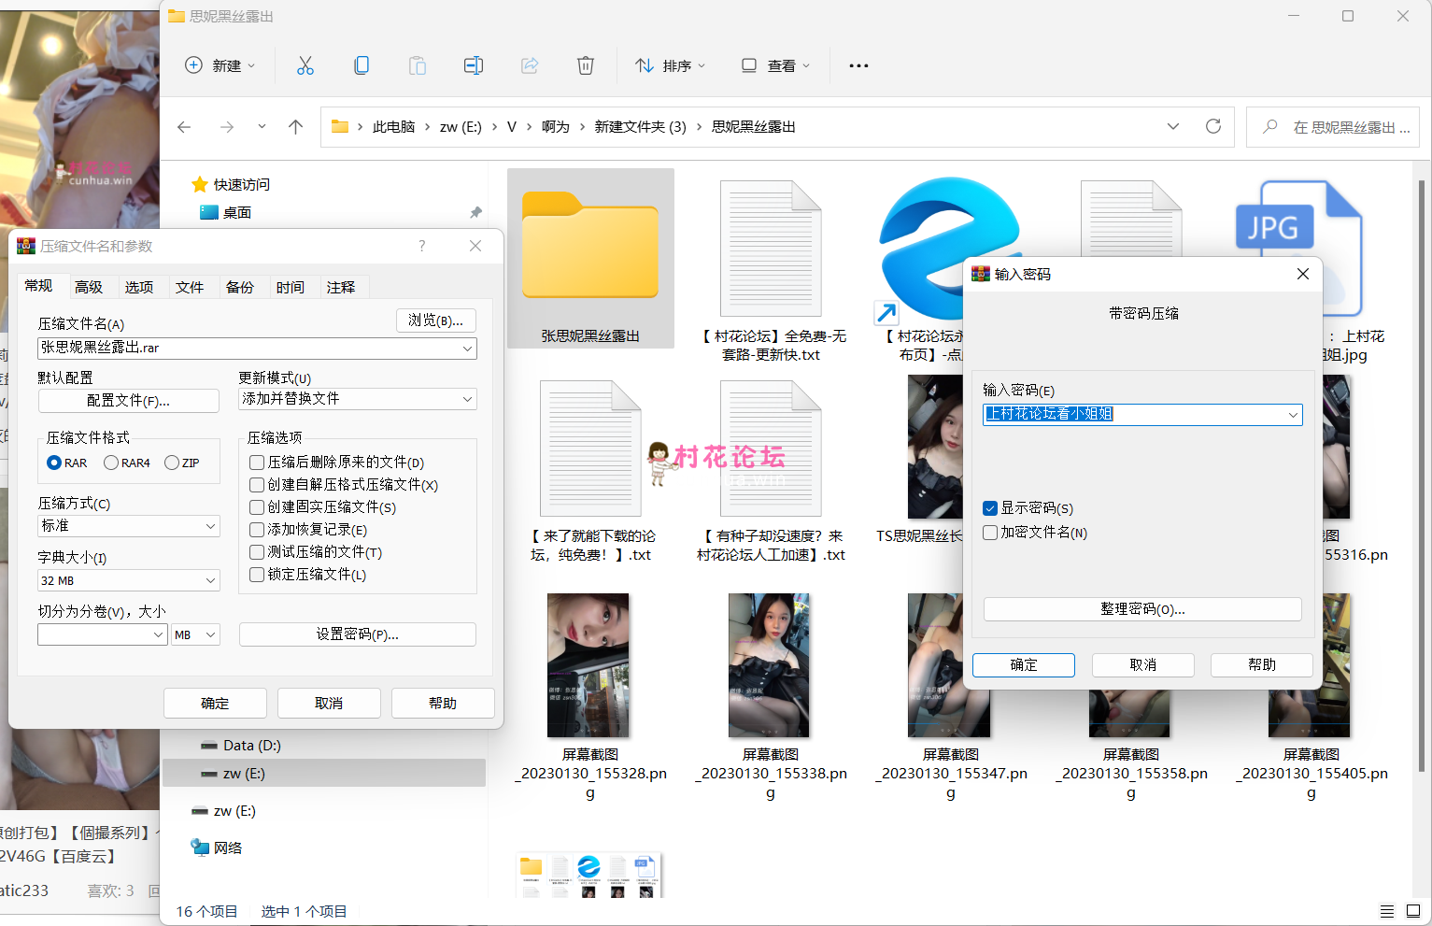Select the RAR4 archive format radio button
Image resolution: width=1432 pixels, height=926 pixels.
pos(111,463)
